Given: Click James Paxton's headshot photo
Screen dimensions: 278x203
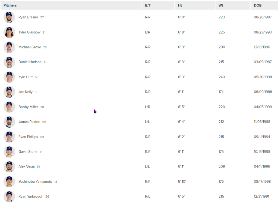Looking at the screenshot, I should click(9, 122).
